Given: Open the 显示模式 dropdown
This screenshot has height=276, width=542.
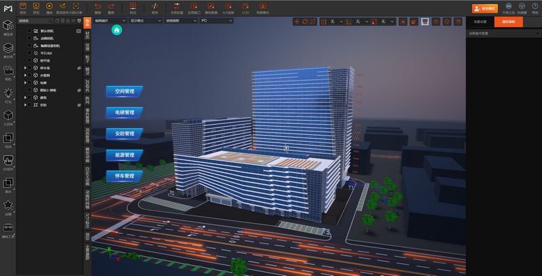Looking at the screenshot, I should [x=145, y=21].
